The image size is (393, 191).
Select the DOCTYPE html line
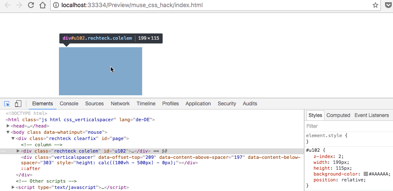[x=26, y=113]
